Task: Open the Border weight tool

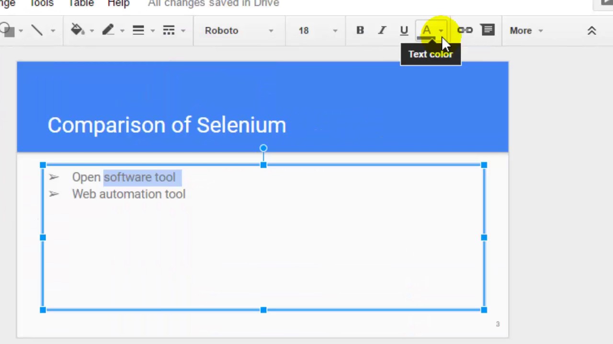Action: (x=138, y=30)
